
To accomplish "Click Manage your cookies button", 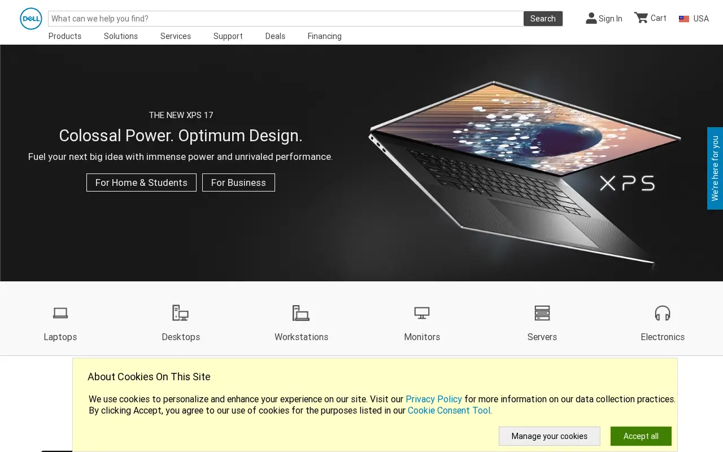I will (x=550, y=436).
